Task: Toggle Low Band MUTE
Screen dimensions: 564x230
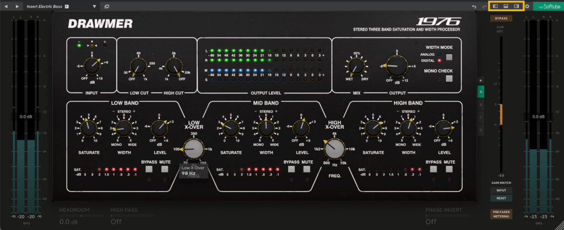Action: pyautogui.click(x=165, y=169)
